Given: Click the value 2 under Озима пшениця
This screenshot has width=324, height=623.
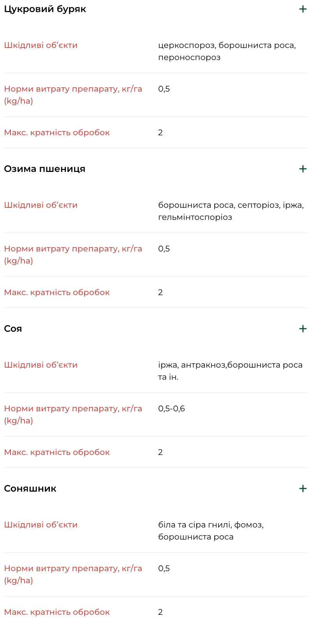Looking at the screenshot, I should point(160,292).
